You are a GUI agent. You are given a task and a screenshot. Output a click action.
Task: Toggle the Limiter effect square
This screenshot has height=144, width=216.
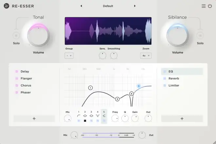(x=165, y=85)
